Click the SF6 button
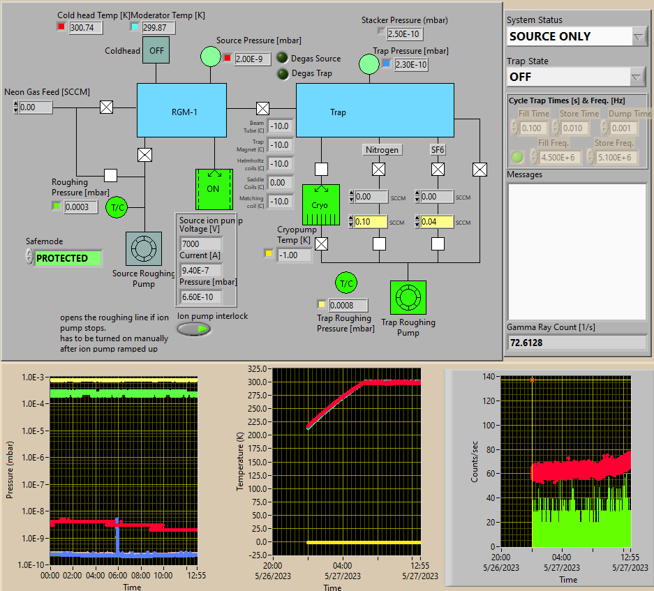Image resolution: width=654 pixels, height=591 pixels. coord(438,149)
